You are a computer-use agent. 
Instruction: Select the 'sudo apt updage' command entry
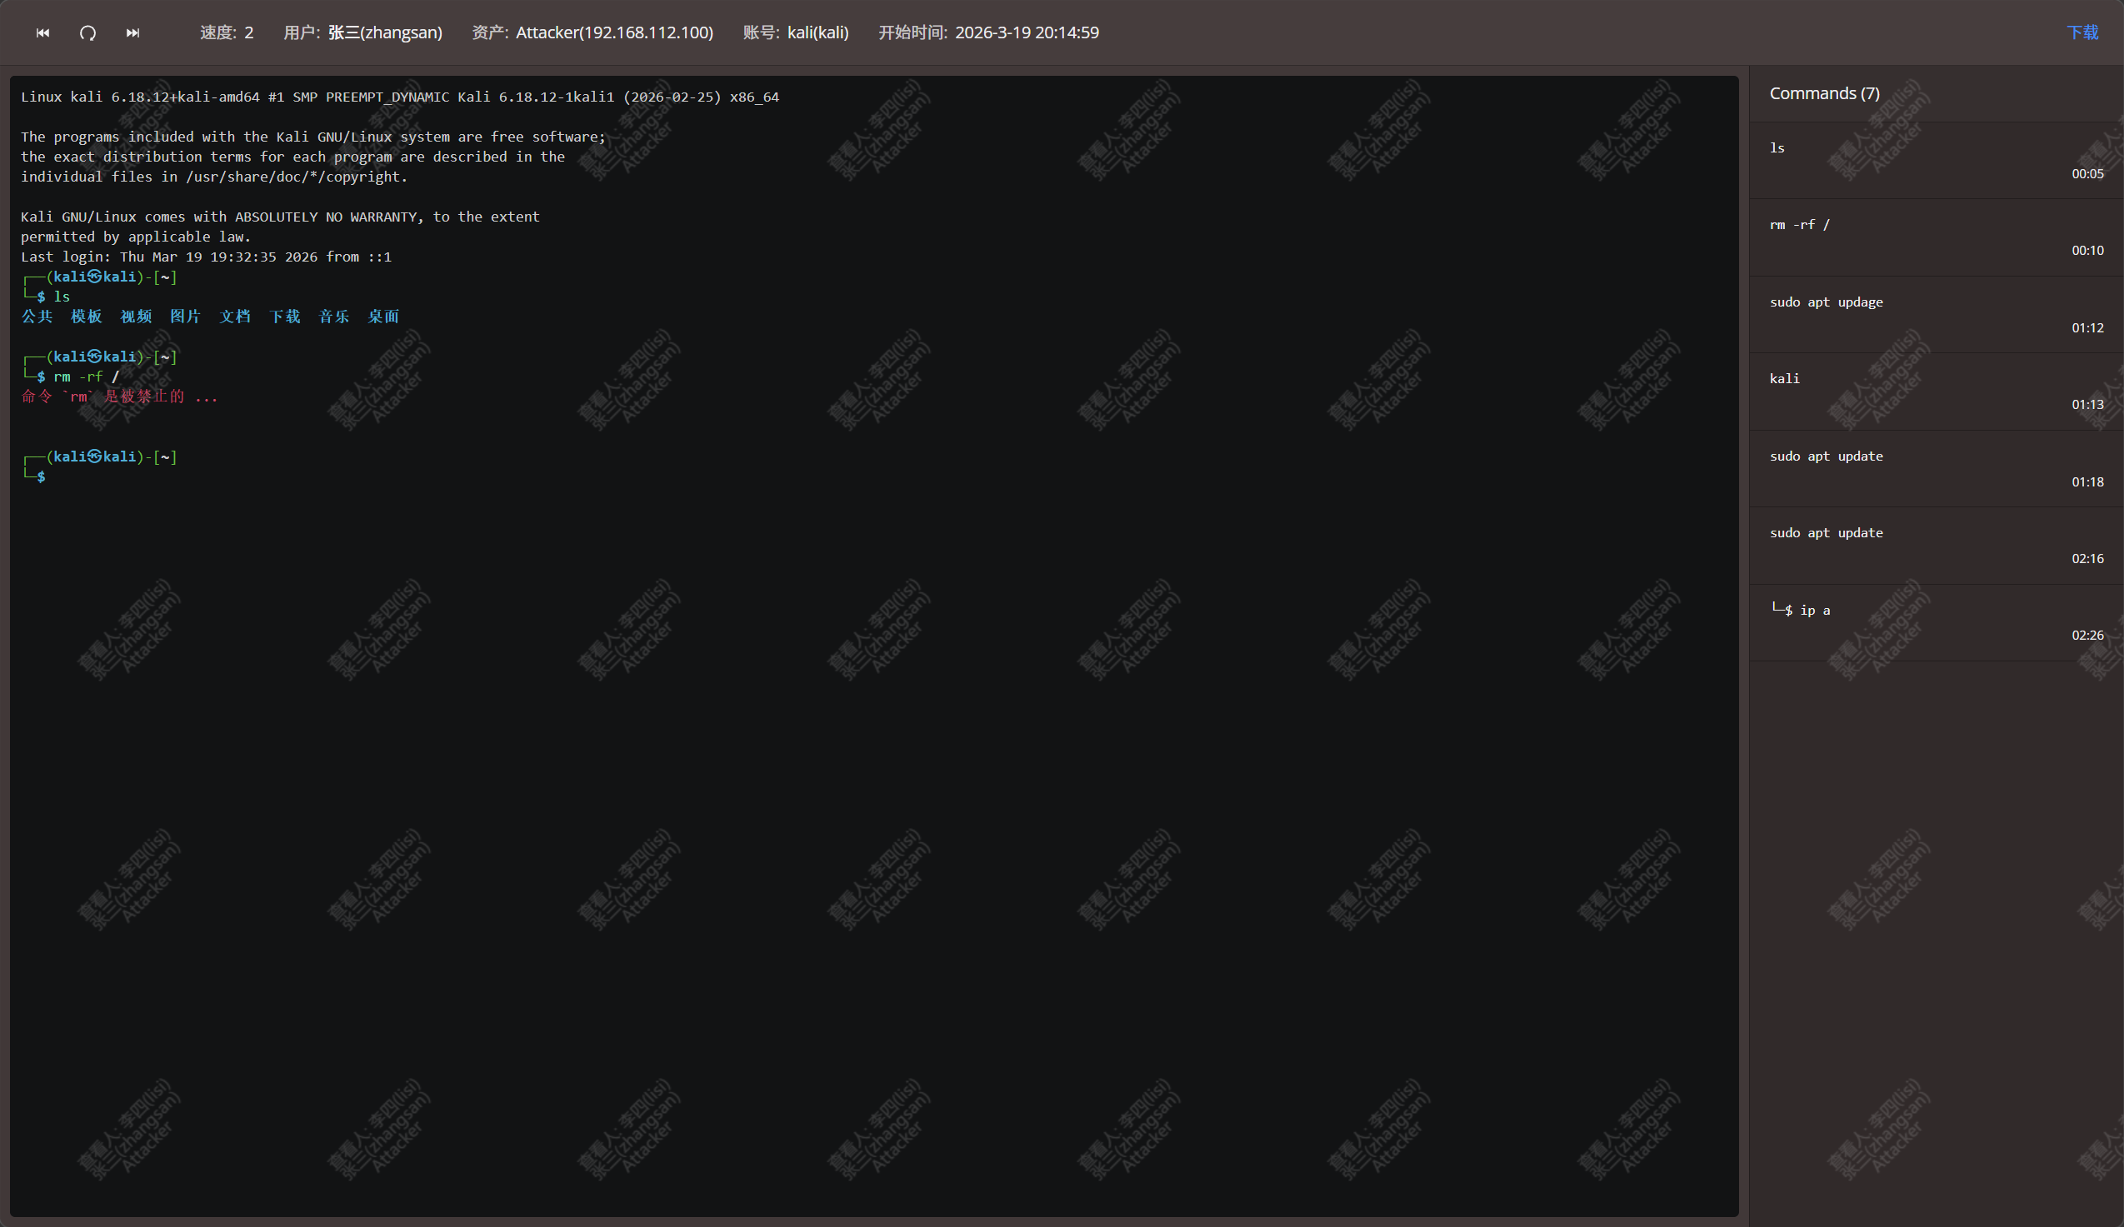(x=1935, y=314)
